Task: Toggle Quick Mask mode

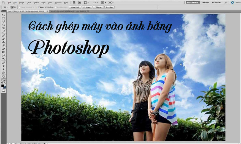Action: click(3, 91)
